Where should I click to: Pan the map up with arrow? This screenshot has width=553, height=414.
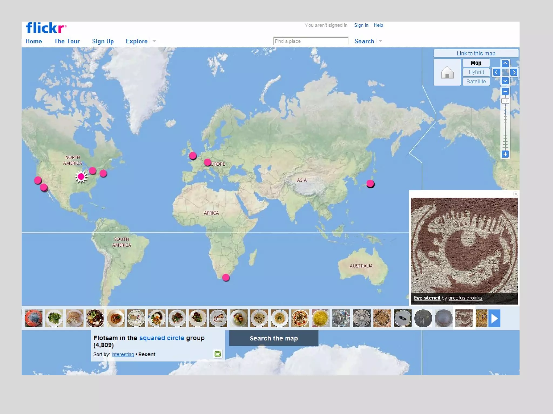click(505, 64)
